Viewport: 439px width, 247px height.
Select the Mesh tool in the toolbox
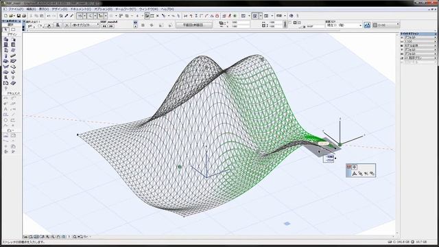pos(13,83)
